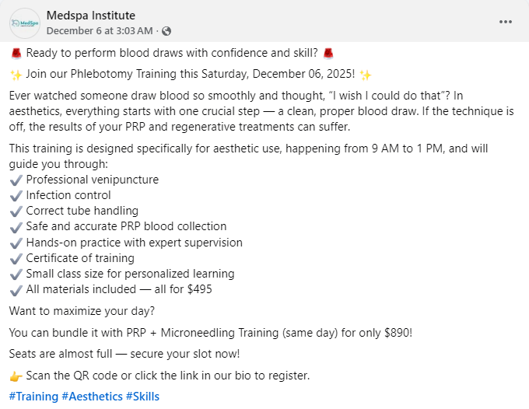Open the Medspa Institute page name link
The width and height of the screenshot is (529, 409).
90,16
